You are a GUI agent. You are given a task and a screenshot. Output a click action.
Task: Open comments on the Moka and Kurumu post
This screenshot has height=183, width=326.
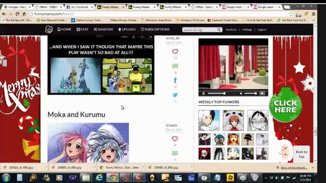175,153
